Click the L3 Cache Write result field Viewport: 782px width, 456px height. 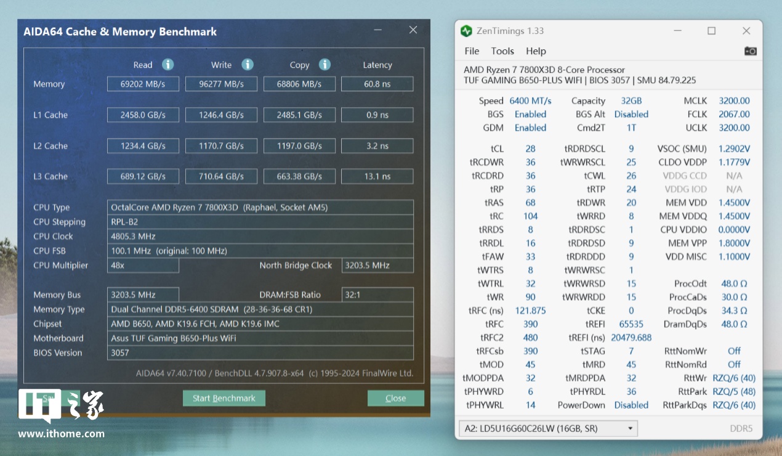point(221,176)
